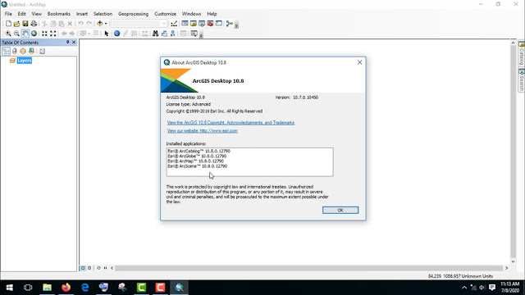Click OK in About dialog
This screenshot has height=295, width=525.
point(340,210)
